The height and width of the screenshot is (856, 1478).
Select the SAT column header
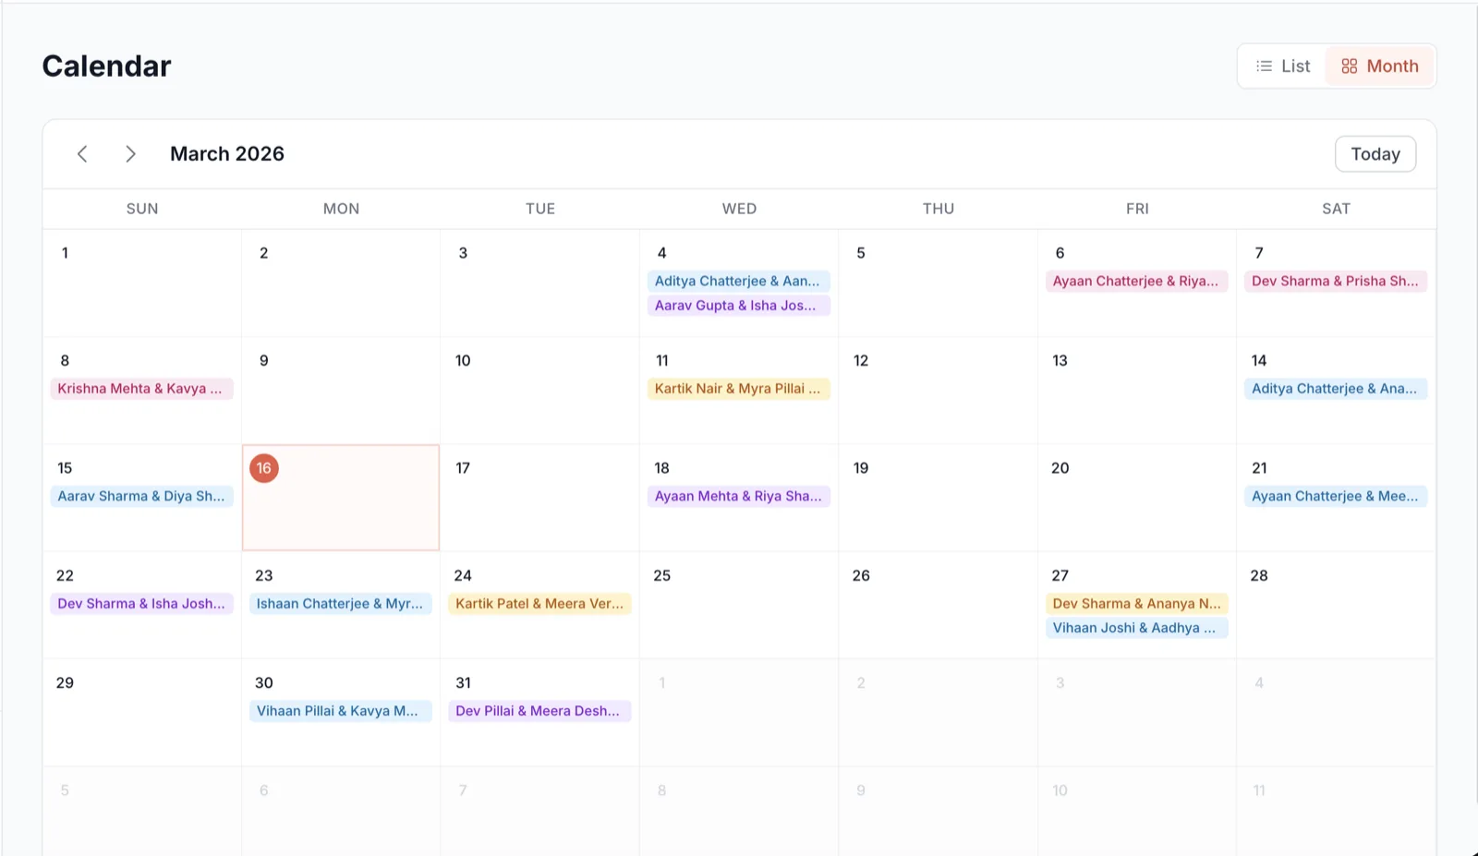tap(1336, 208)
